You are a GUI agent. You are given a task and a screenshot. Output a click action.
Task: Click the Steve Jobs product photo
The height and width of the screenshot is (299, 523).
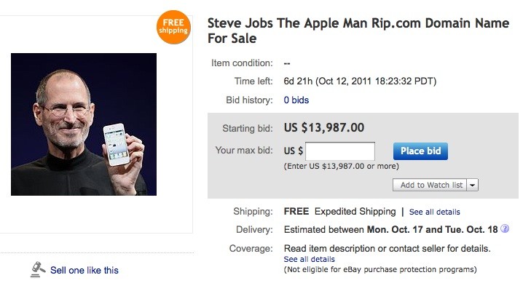tap(84, 124)
